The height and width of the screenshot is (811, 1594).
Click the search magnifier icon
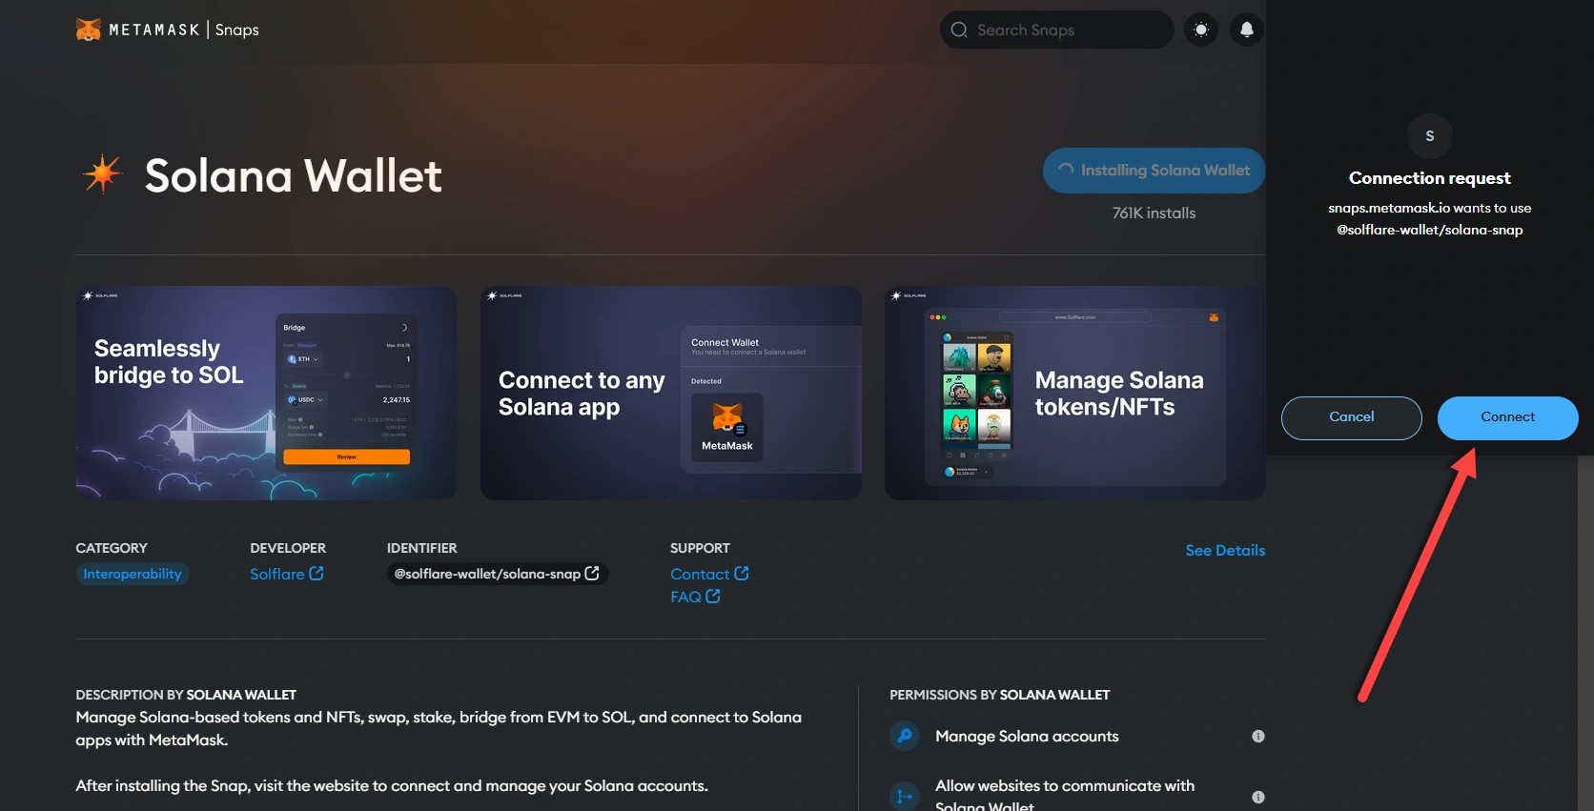pyautogui.click(x=959, y=30)
